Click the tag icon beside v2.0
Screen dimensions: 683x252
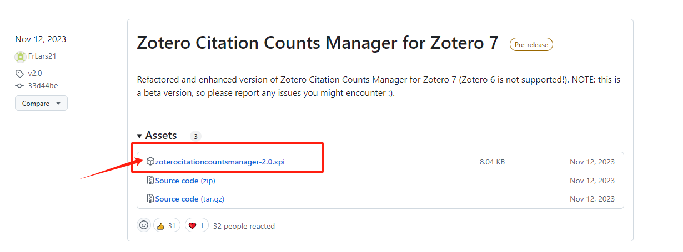point(19,74)
